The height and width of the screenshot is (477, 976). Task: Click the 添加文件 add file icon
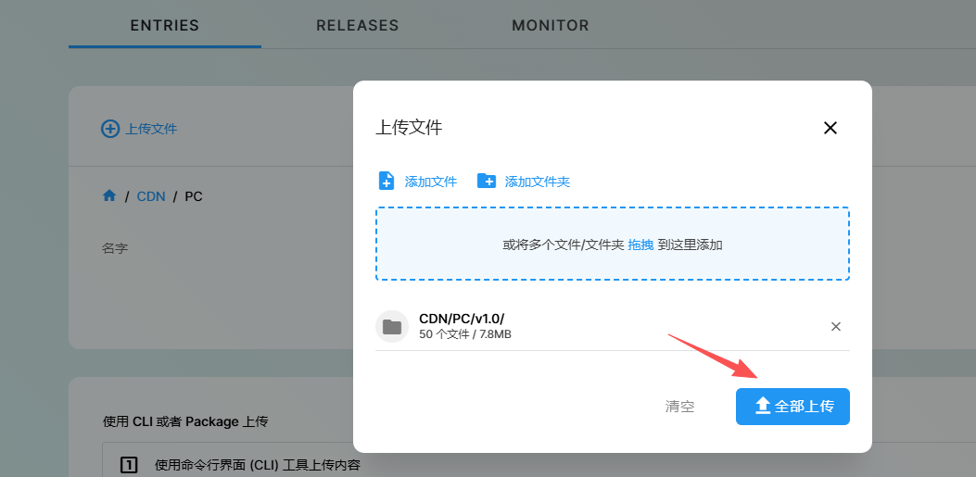coord(387,181)
